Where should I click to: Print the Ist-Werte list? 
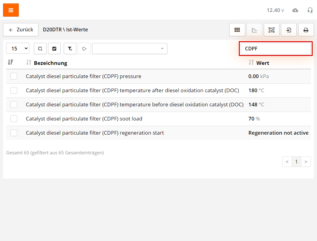pos(306,30)
